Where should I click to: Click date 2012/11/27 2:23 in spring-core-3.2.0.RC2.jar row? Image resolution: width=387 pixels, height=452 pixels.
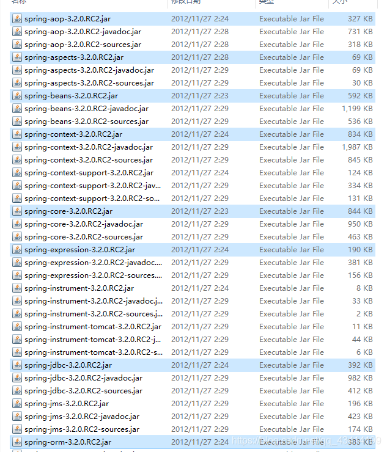point(200,211)
